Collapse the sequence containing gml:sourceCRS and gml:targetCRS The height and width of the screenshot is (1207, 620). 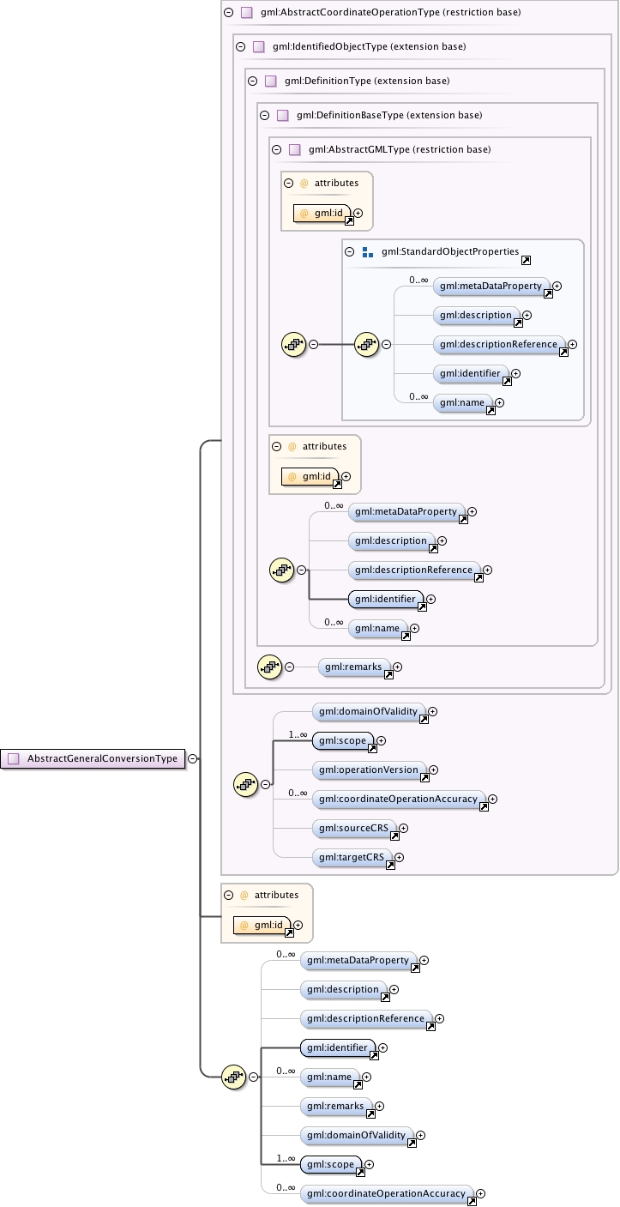[266, 783]
